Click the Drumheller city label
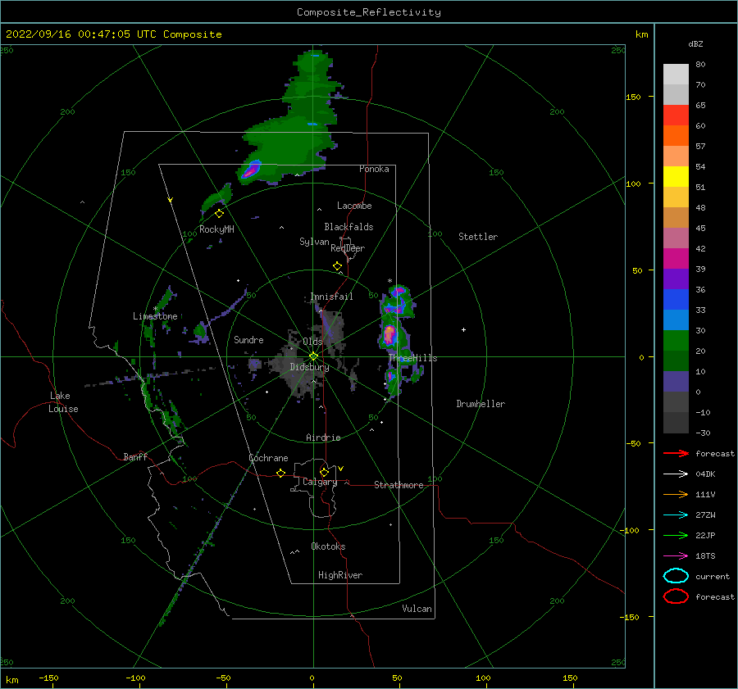The width and height of the screenshot is (738, 689). 481,404
